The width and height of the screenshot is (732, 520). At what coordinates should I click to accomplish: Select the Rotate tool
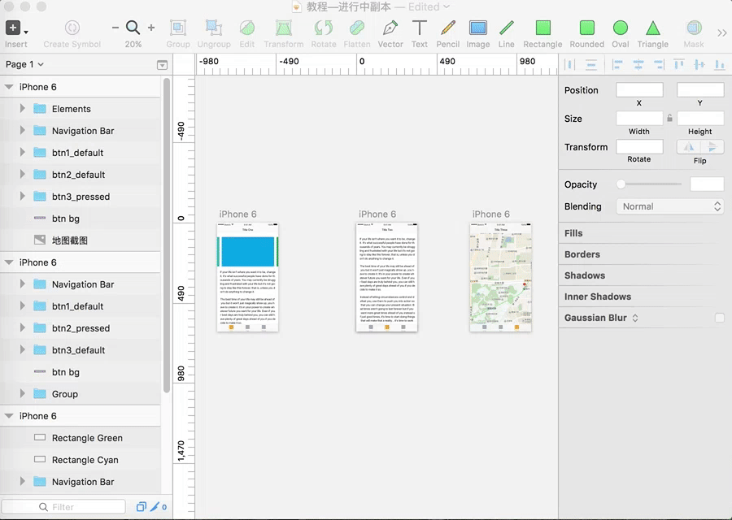click(324, 28)
